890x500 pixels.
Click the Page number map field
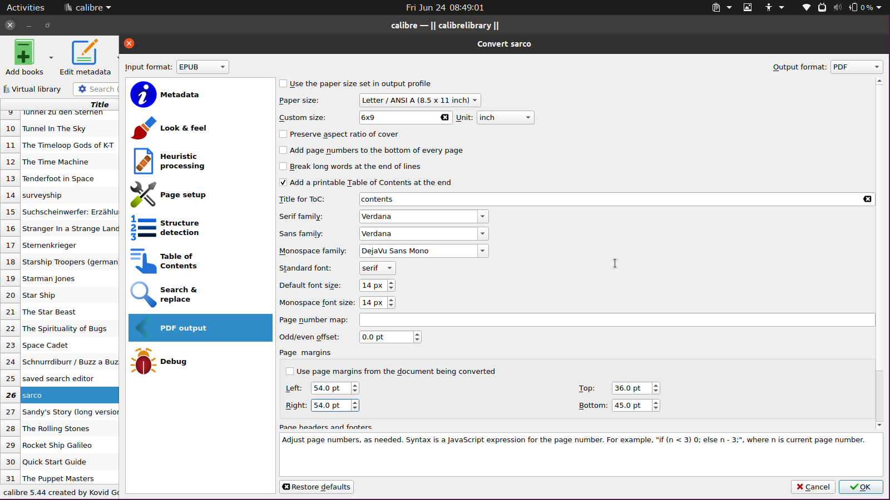pos(617,319)
